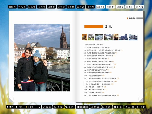Viewport: 152px width, 114px height.
Task: Open chapter 八 entry, page 81
Action: [100, 67]
